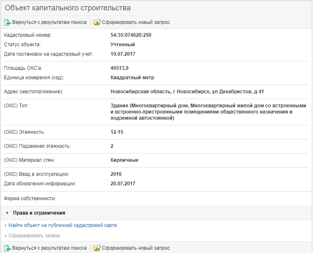Click the Объект капитального строительства header
Viewport: 314px width, 253px height.
[x=68, y=8]
